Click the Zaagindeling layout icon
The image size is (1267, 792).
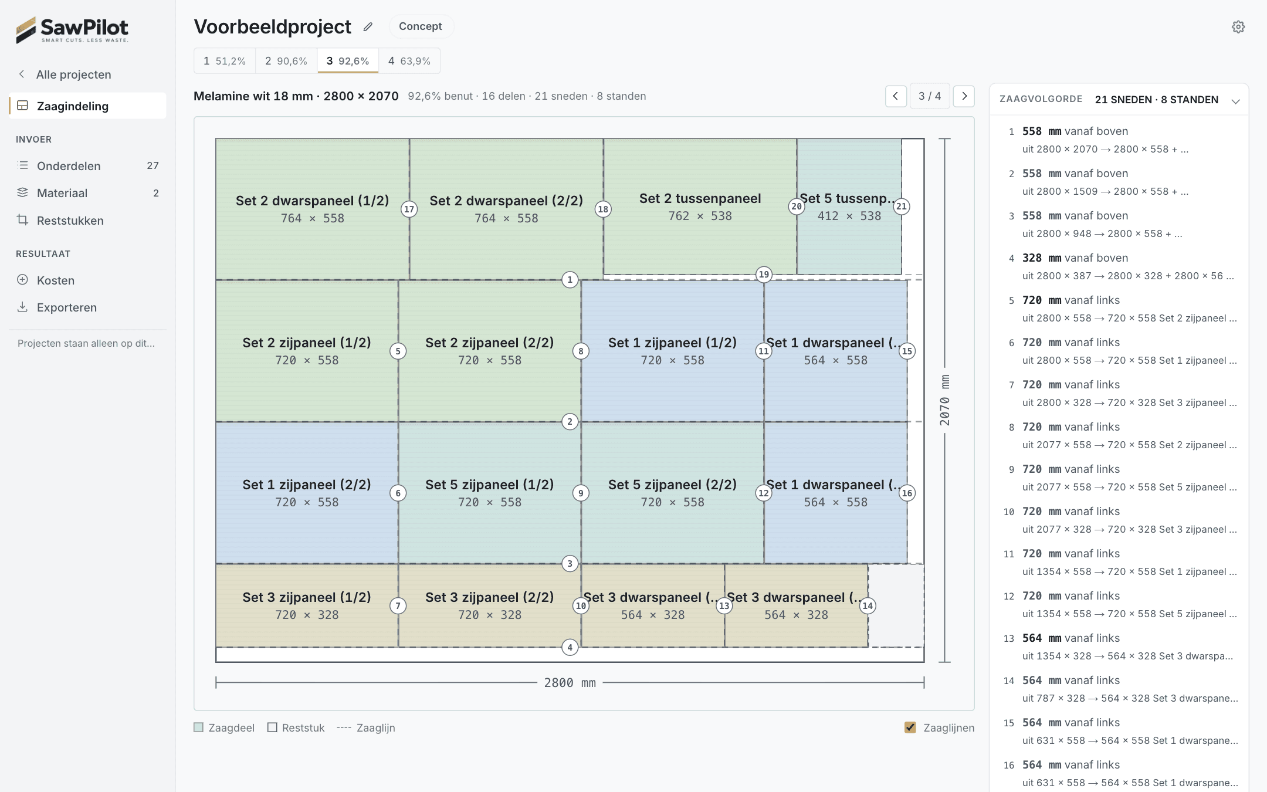pyautogui.click(x=22, y=106)
